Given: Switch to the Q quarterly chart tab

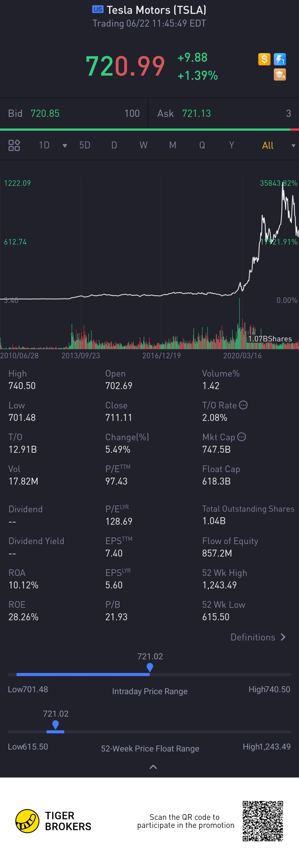Looking at the screenshot, I should 202,145.
